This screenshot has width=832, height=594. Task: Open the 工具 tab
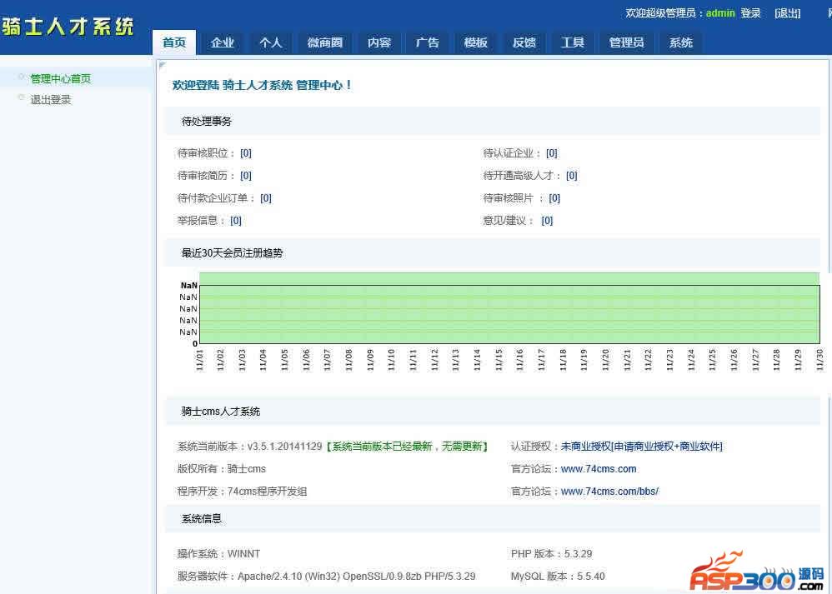573,42
